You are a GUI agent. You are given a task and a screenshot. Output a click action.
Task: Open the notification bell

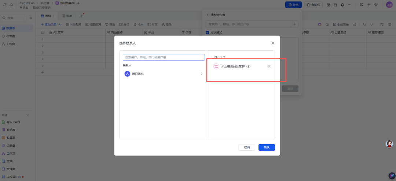342,5
